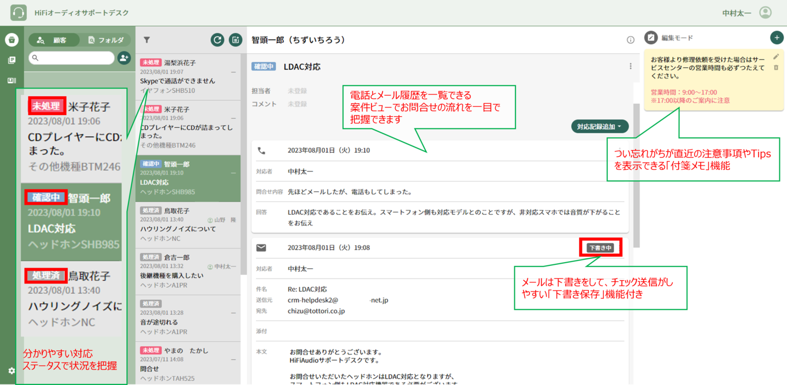
Task: Refresh the case list with reload icon
Action: tap(218, 40)
